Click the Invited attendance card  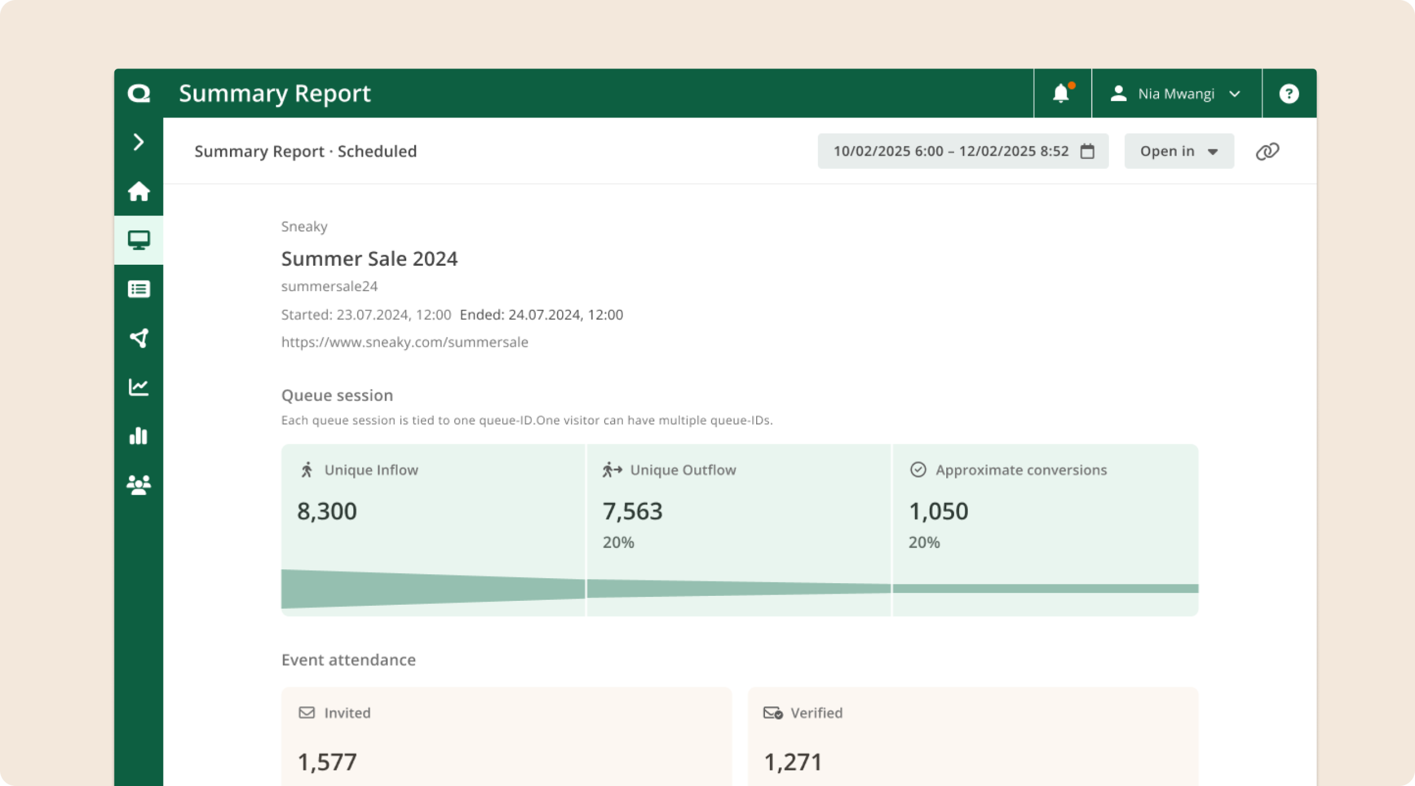506,736
